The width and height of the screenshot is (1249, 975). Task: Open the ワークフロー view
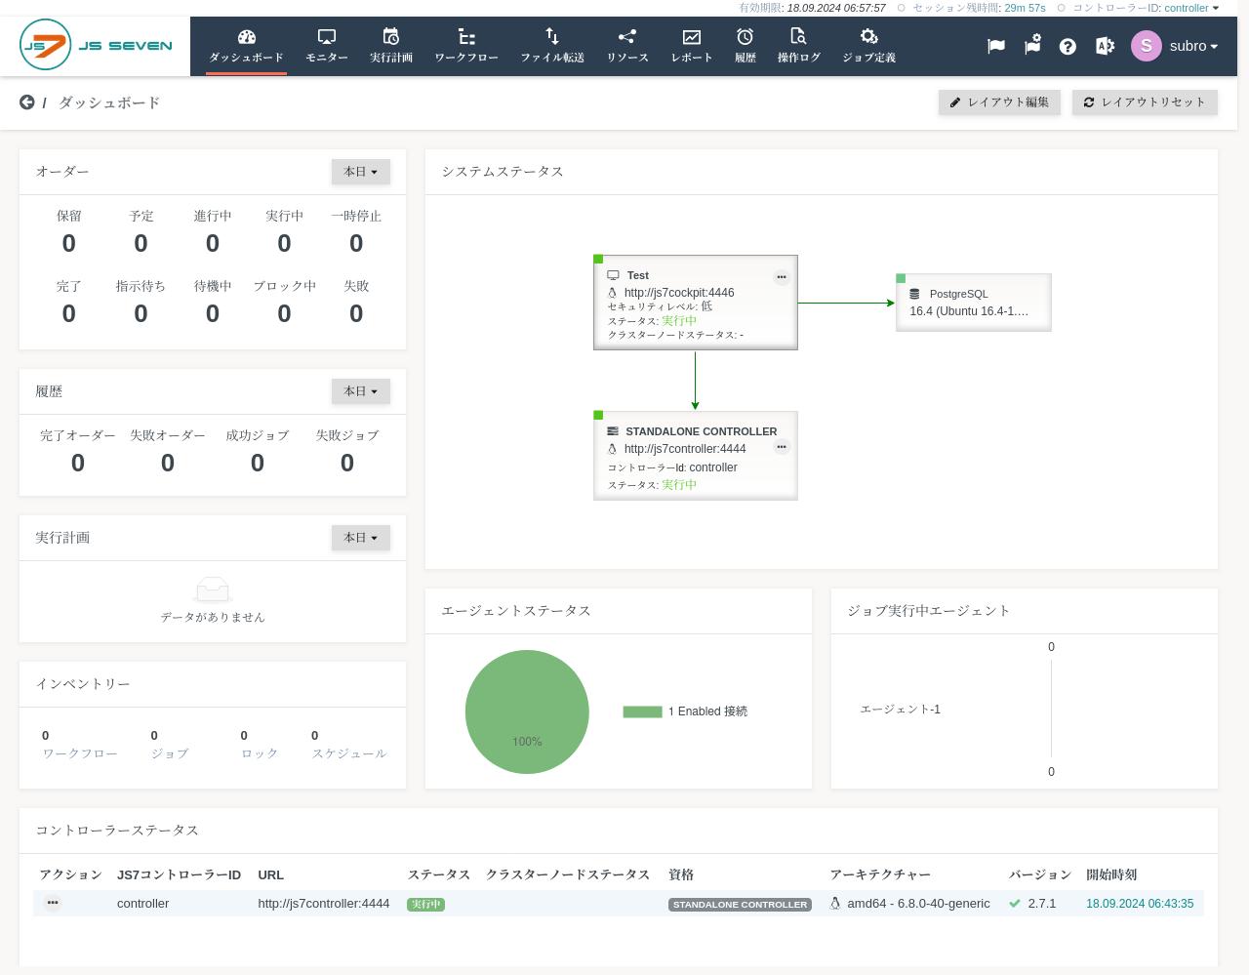coord(466,46)
